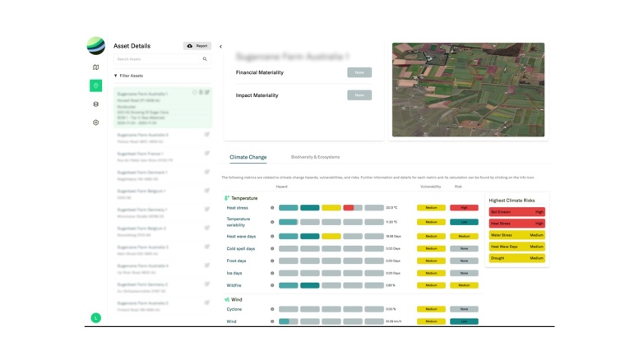
Task: Click the Heat stress High risk badge
Action: 464,208
